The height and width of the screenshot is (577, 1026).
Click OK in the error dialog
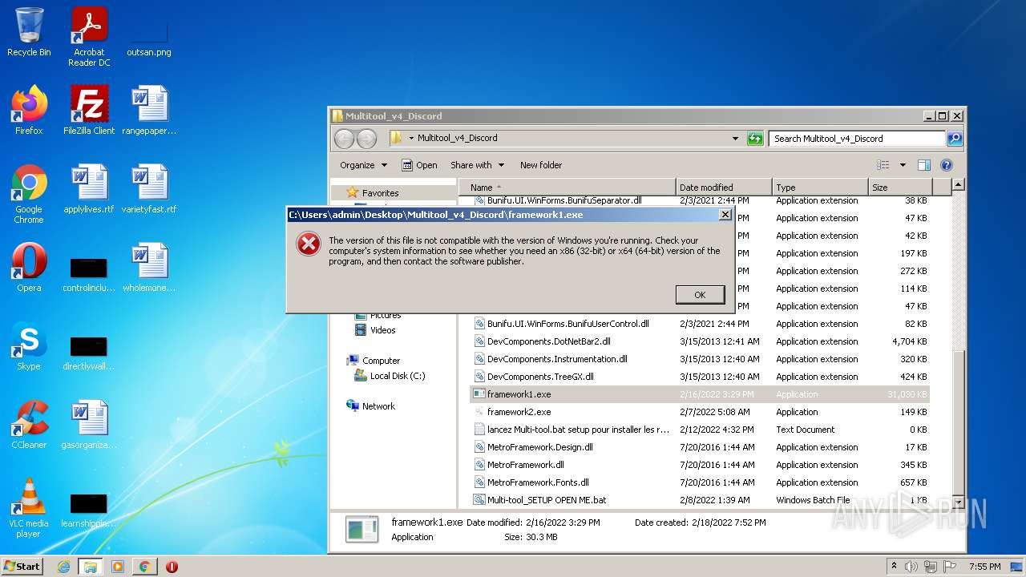click(700, 295)
